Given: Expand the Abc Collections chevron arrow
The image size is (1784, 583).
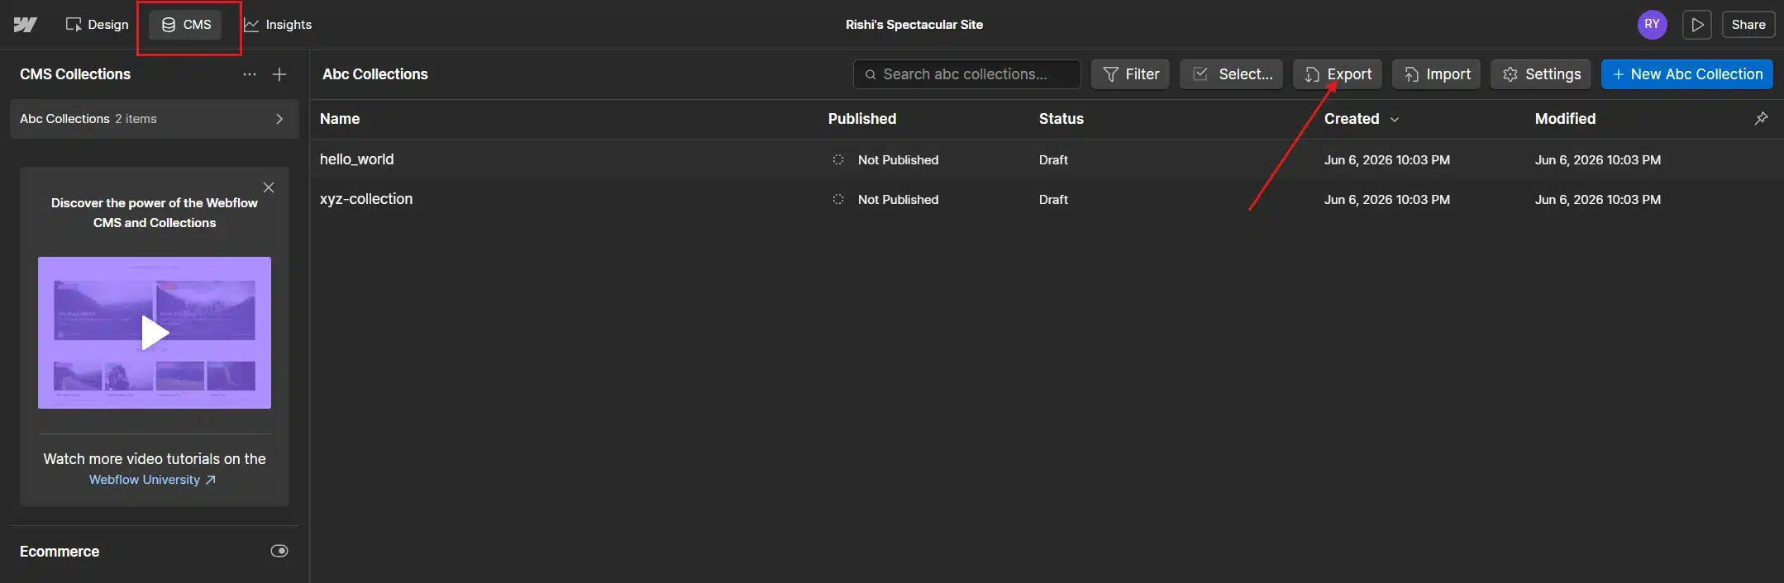Looking at the screenshot, I should coord(279,119).
